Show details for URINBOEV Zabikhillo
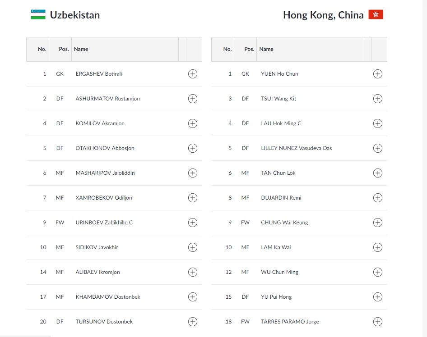Image resolution: width=427 pixels, height=337 pixels. (193, 223)
